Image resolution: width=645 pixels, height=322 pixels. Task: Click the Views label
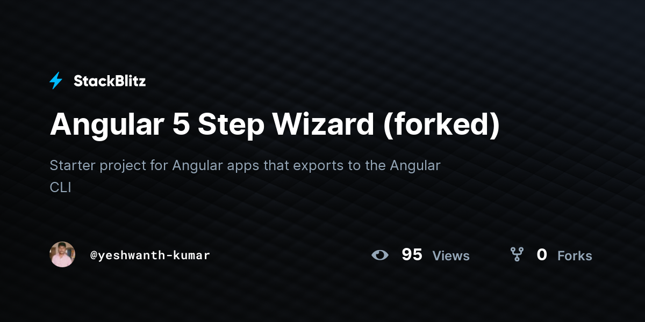pyautogui.click(x=451, y=256)
